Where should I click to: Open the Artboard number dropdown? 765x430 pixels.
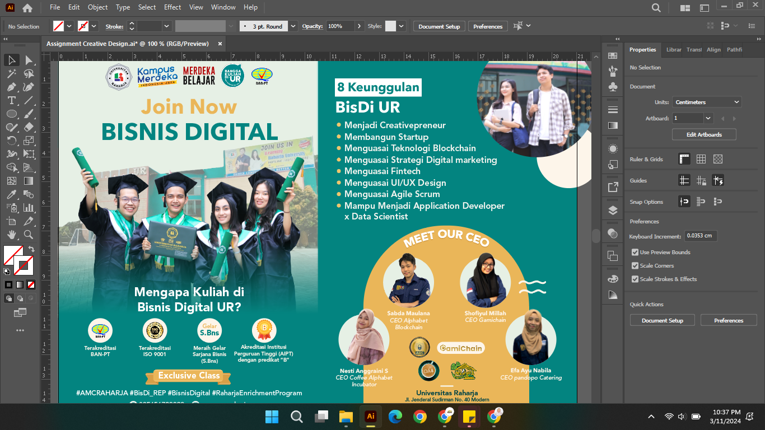click(708, 118)
